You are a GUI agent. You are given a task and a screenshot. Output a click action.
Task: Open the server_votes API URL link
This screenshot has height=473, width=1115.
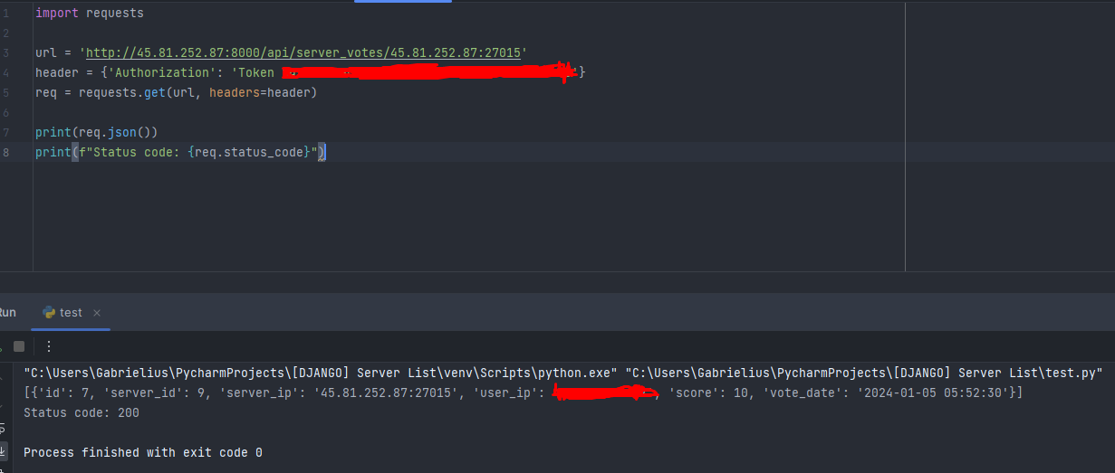303,52
